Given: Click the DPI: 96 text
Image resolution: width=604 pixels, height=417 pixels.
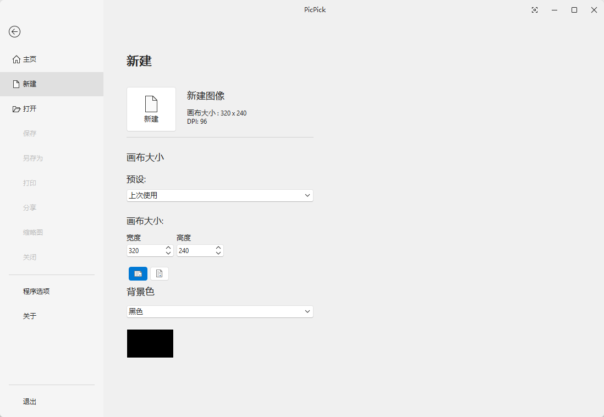Looking at the screenshot, I should 197,122.
